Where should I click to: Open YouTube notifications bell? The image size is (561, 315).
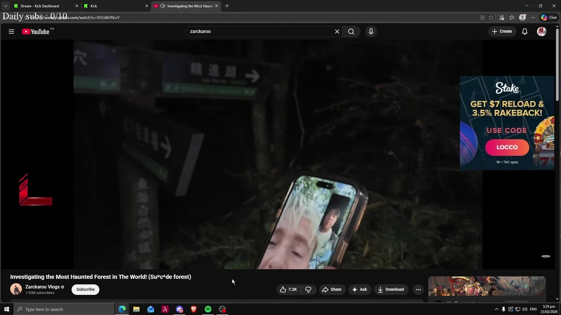point(525,31)
